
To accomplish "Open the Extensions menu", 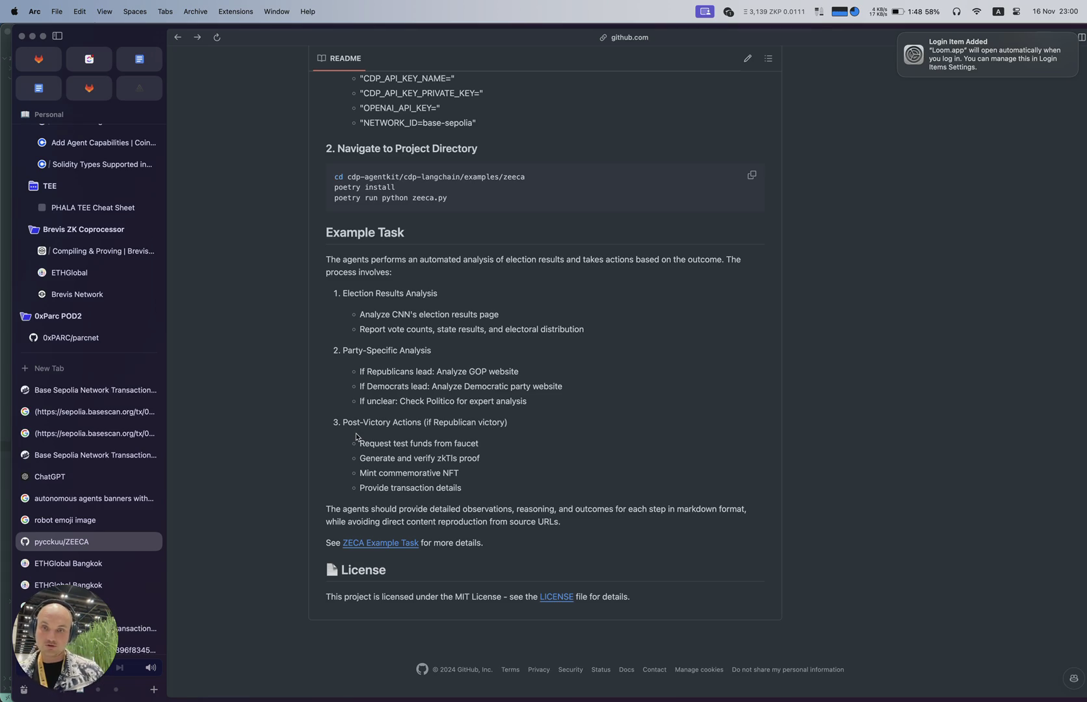I will pyautogui.click(x=235, y=11).
